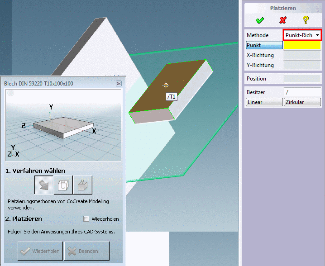325x266 pixels.
Task: Click the sheet metal preview thumbnail
Action: point(63,125)
